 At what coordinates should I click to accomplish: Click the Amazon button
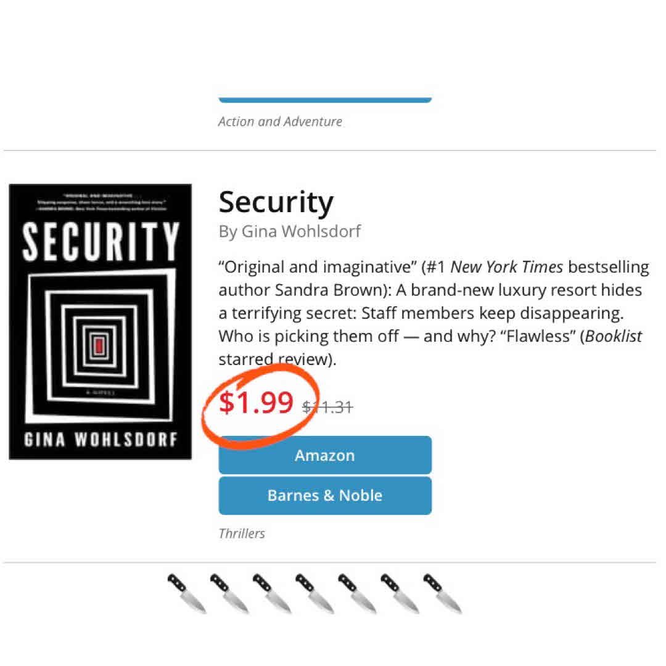point(325,455)
